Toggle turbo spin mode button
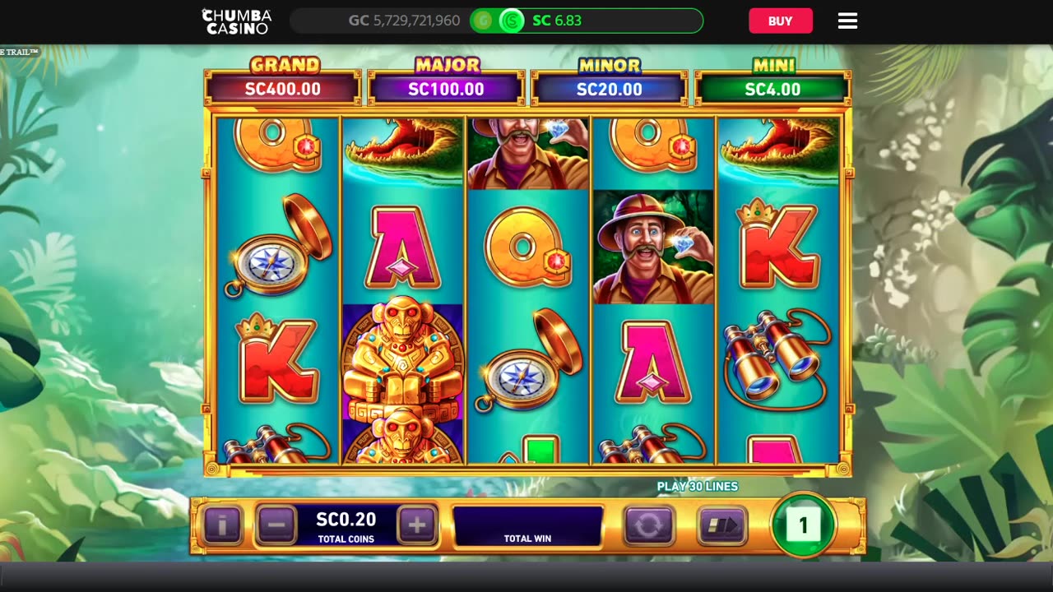 point(722,525)
